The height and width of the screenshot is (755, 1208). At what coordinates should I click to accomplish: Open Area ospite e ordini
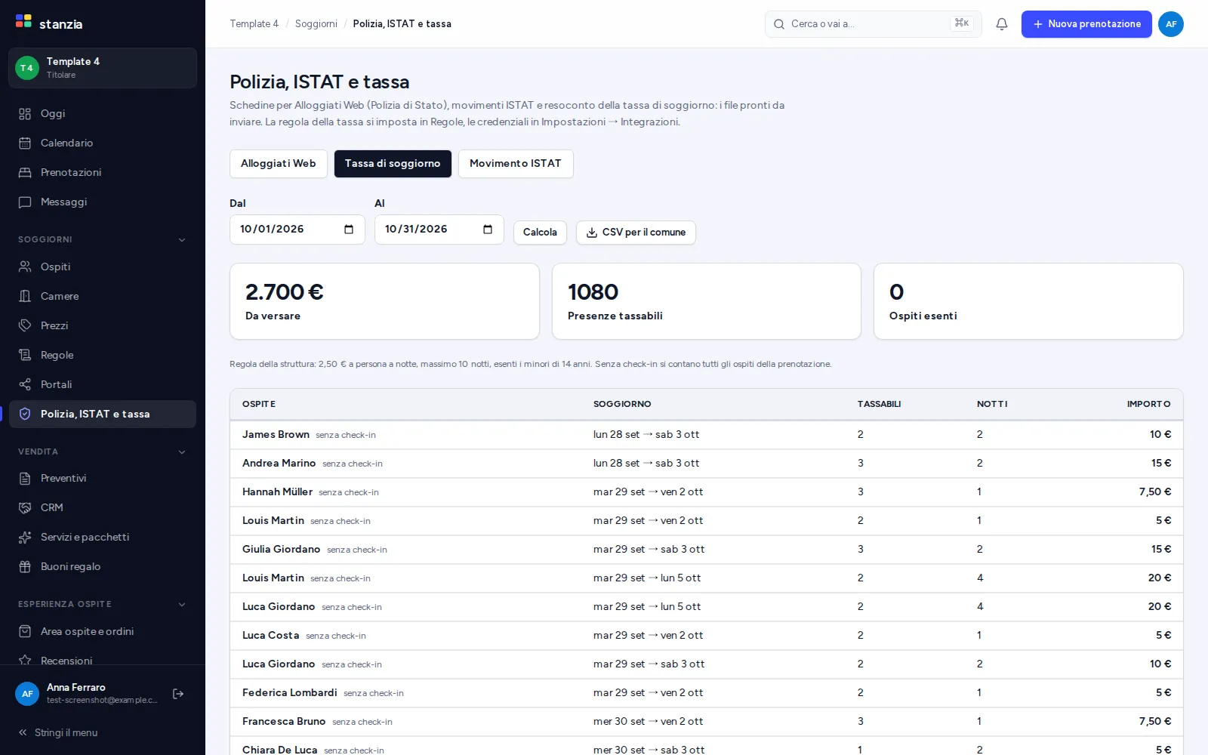[x=103, y=631]
